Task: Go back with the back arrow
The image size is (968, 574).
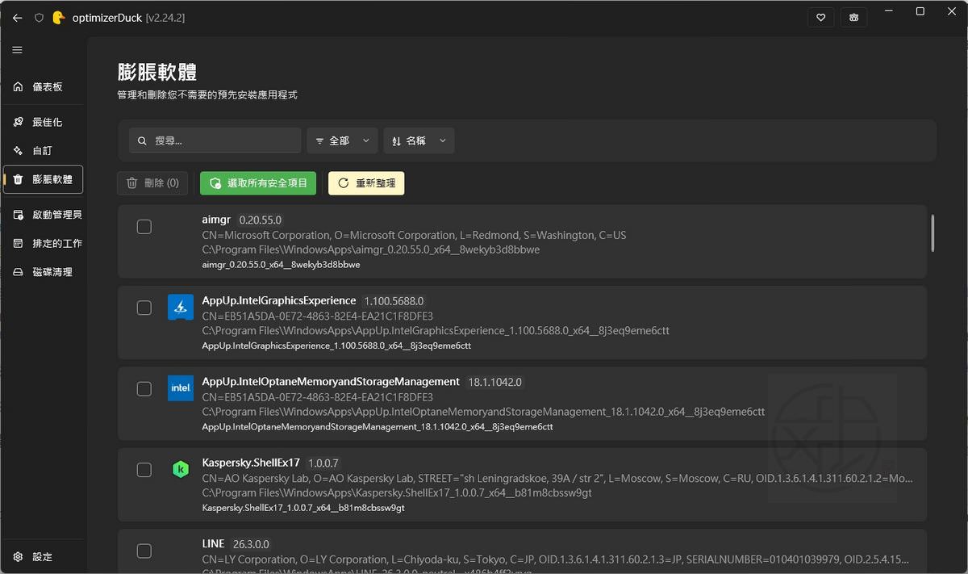Action: pyautogui.click(x=18, y=17)
